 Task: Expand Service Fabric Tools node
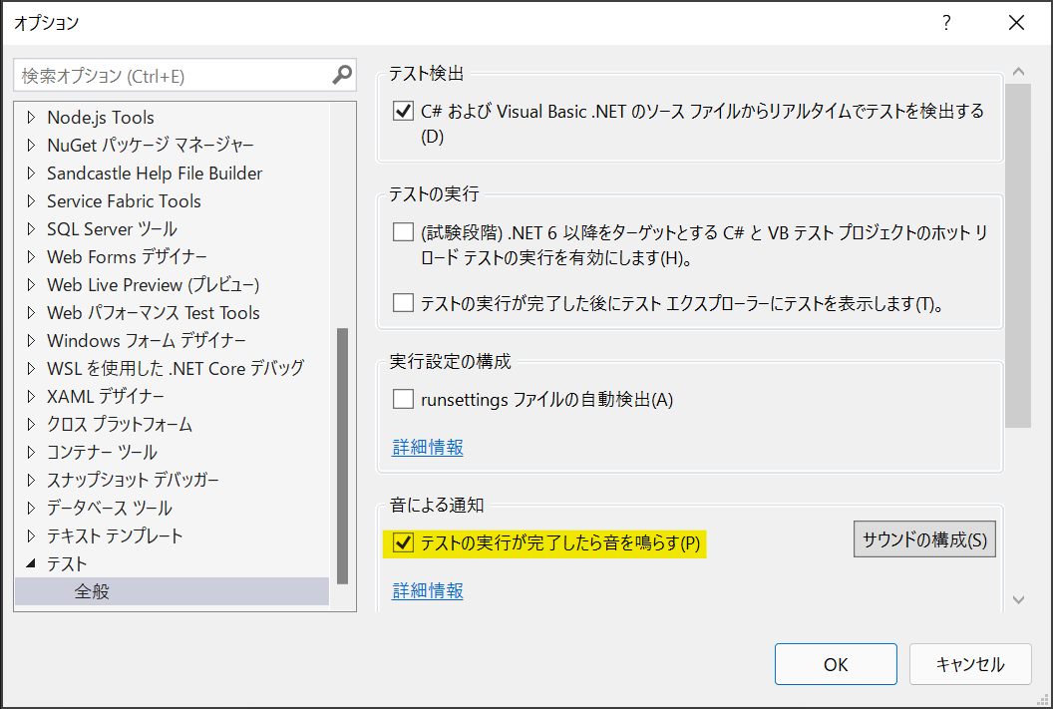coord(31,200)
